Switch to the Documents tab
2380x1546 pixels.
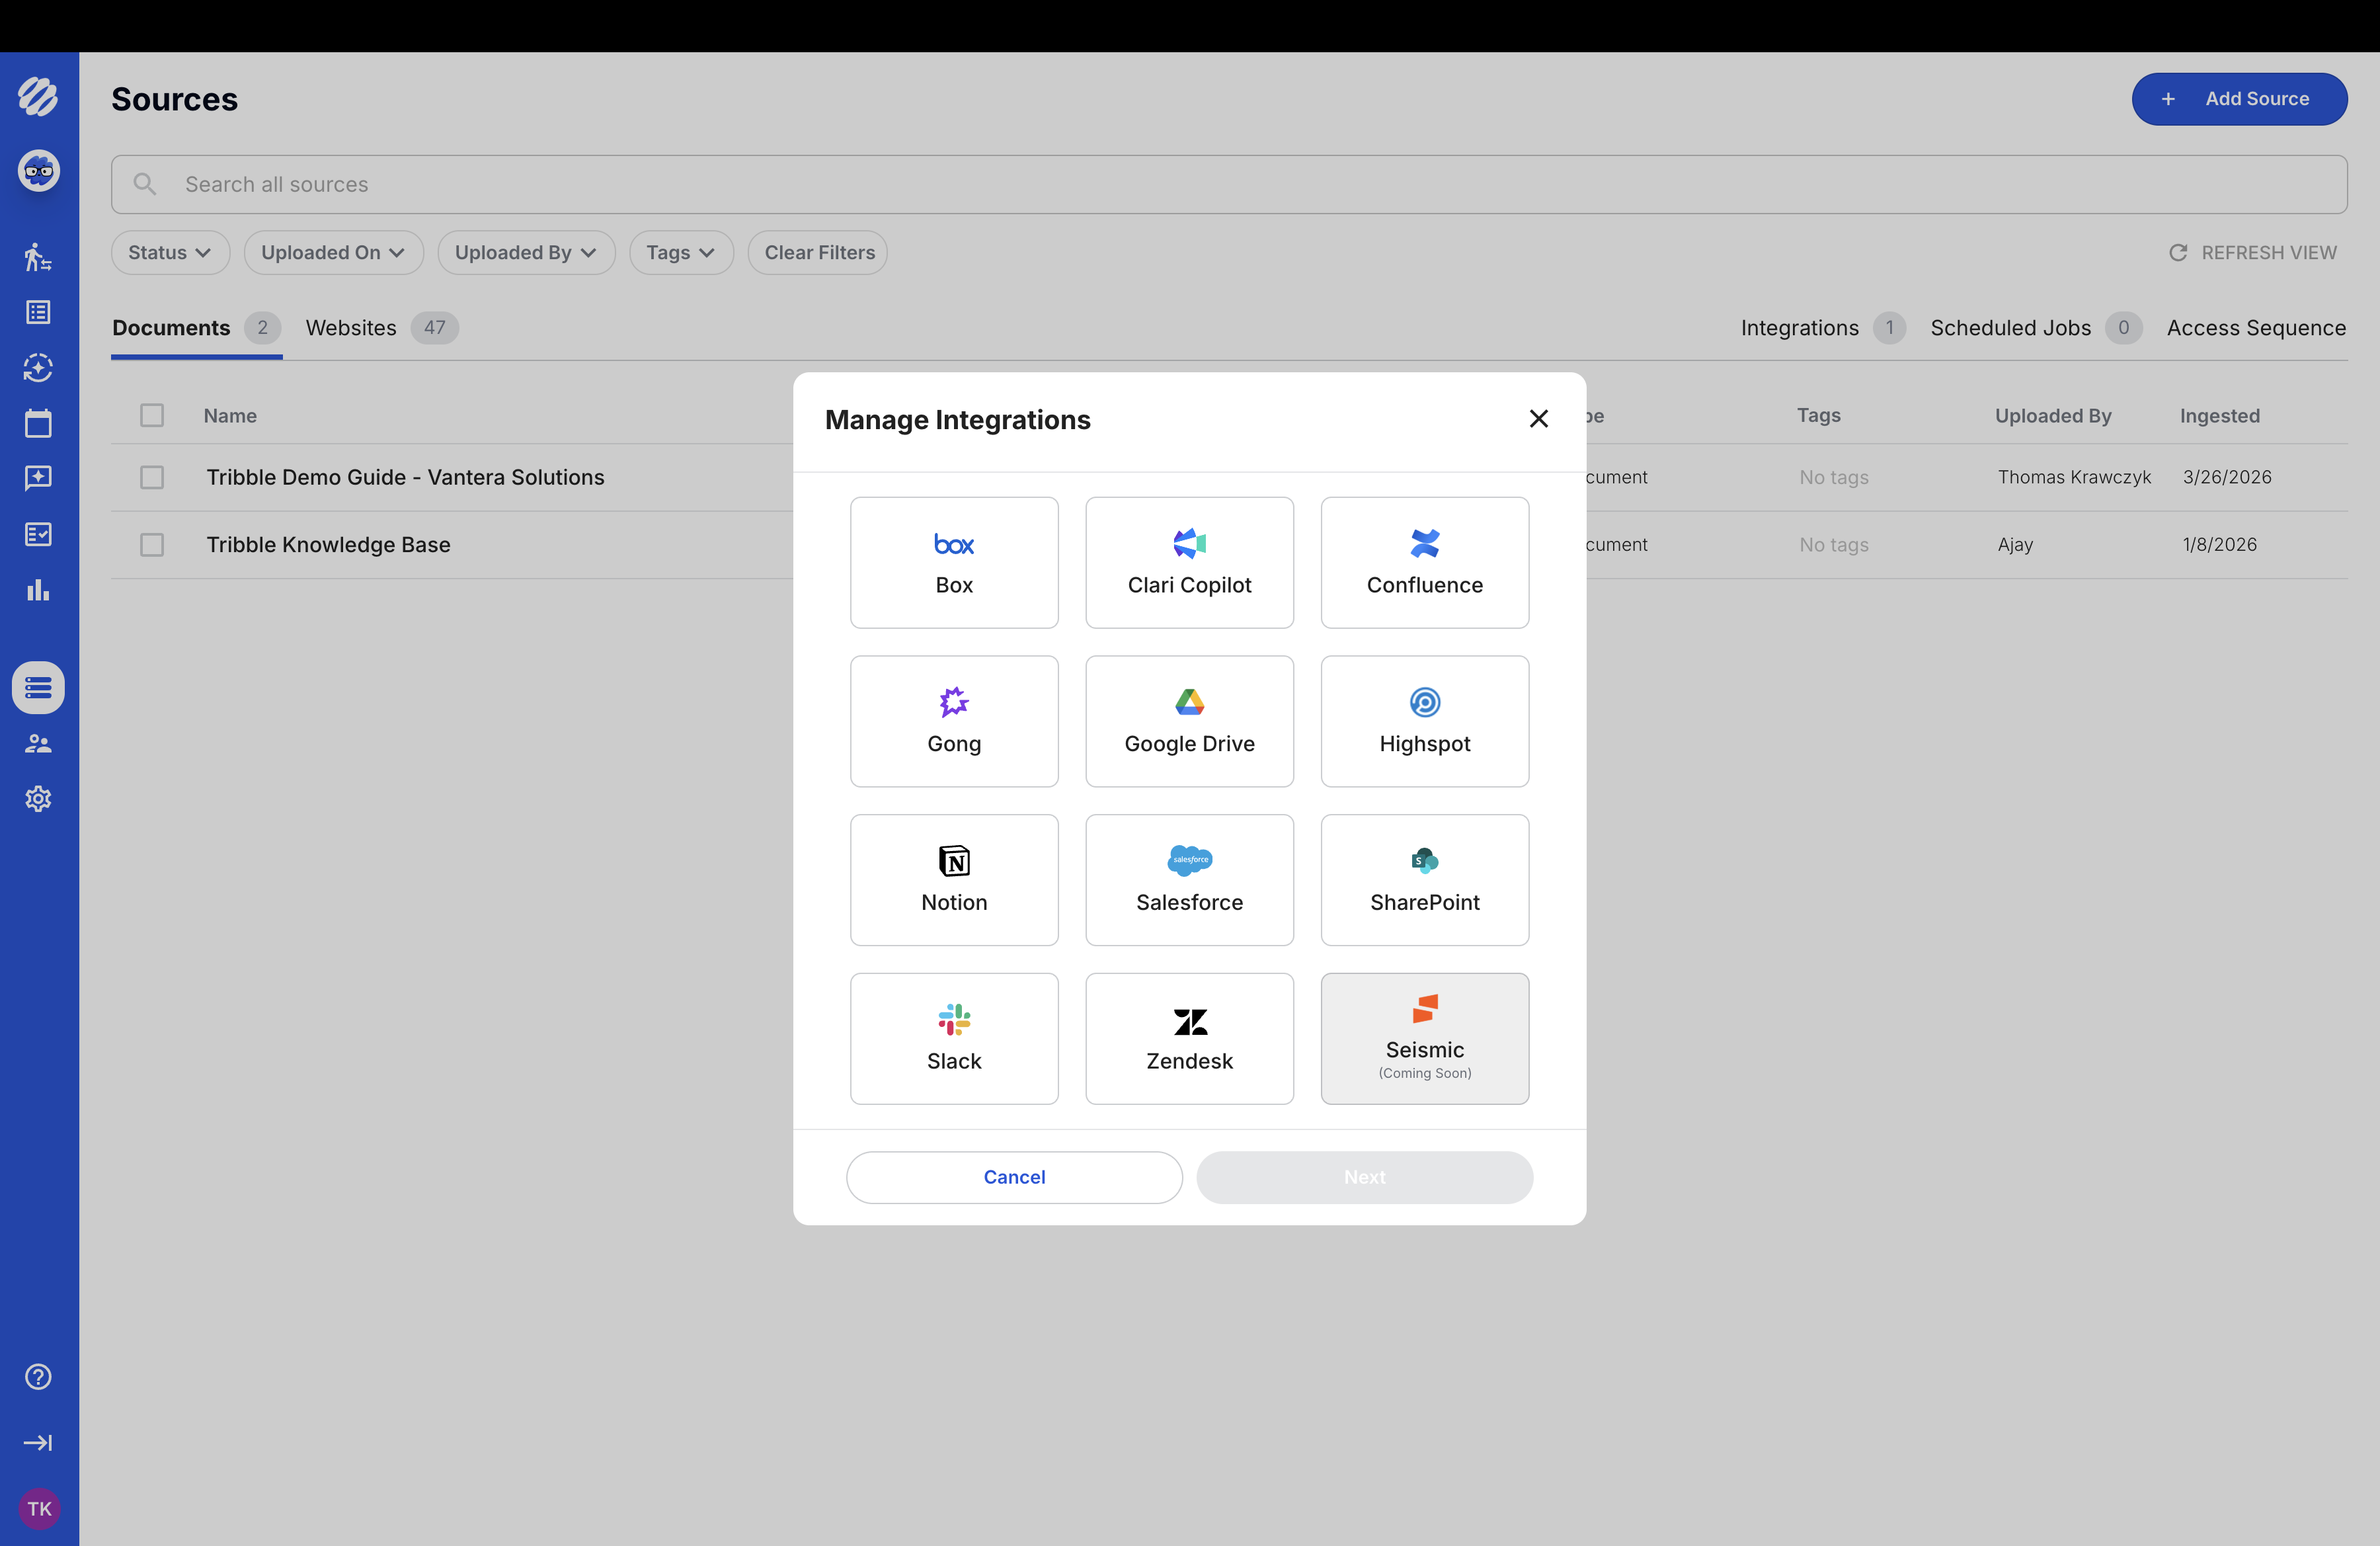[196, 328]
